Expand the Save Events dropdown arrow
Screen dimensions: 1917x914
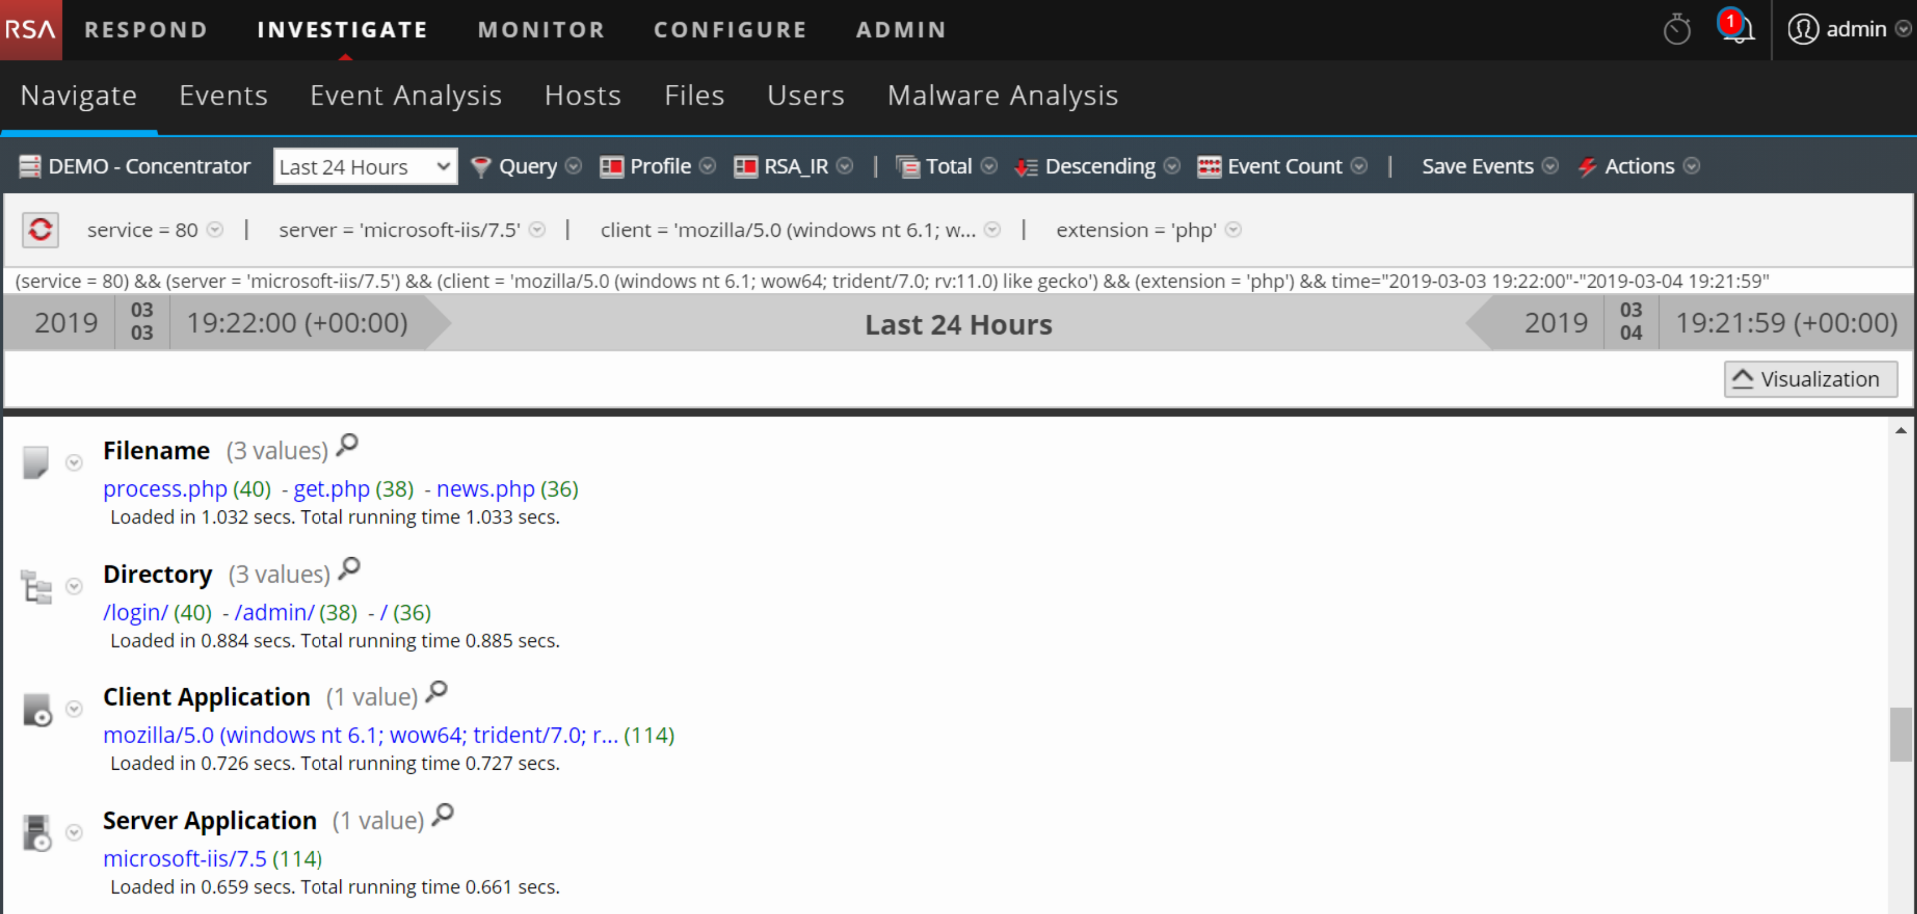1550,166
